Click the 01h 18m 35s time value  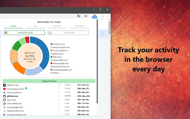(x=83, y=85)
